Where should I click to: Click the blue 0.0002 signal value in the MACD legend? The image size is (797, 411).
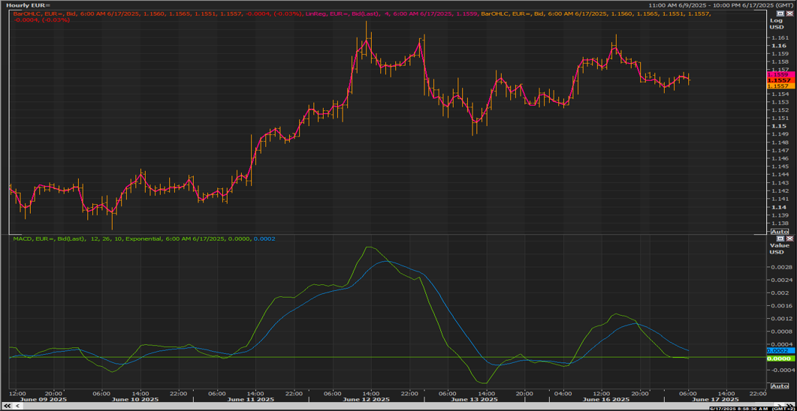click(263, 238)
